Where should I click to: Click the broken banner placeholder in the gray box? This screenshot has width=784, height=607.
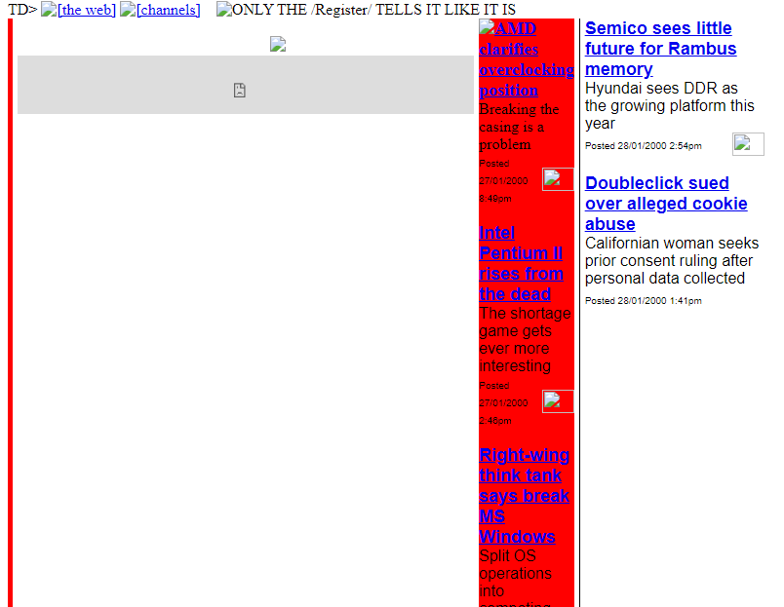click(240, 90)
